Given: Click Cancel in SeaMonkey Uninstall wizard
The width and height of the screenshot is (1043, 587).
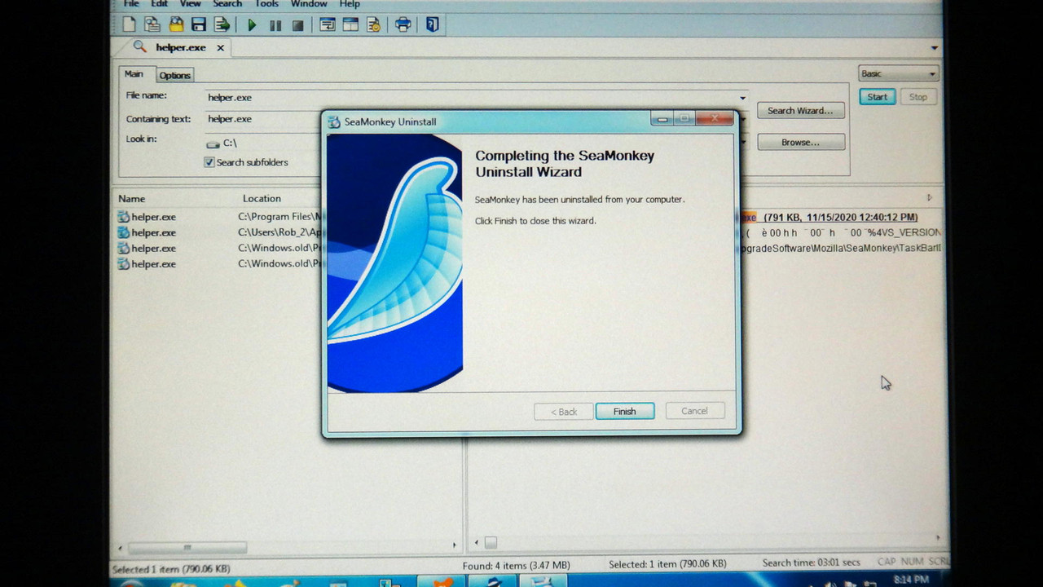Looking at the screenshot, I should click(694, 411).
